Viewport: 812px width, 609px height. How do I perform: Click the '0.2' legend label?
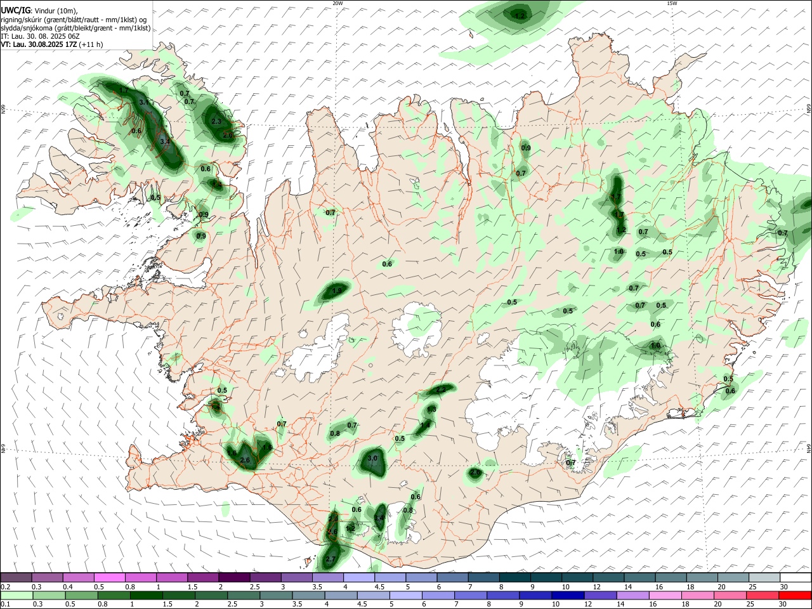pos(6,587)
